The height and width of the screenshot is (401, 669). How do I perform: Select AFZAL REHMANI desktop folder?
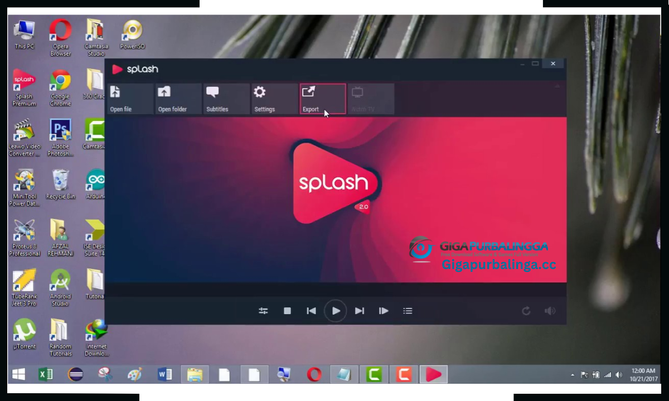click(60, 238)
